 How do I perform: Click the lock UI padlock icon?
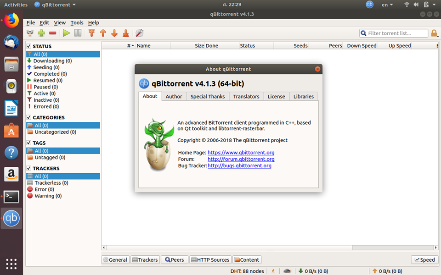coord(434,33)
